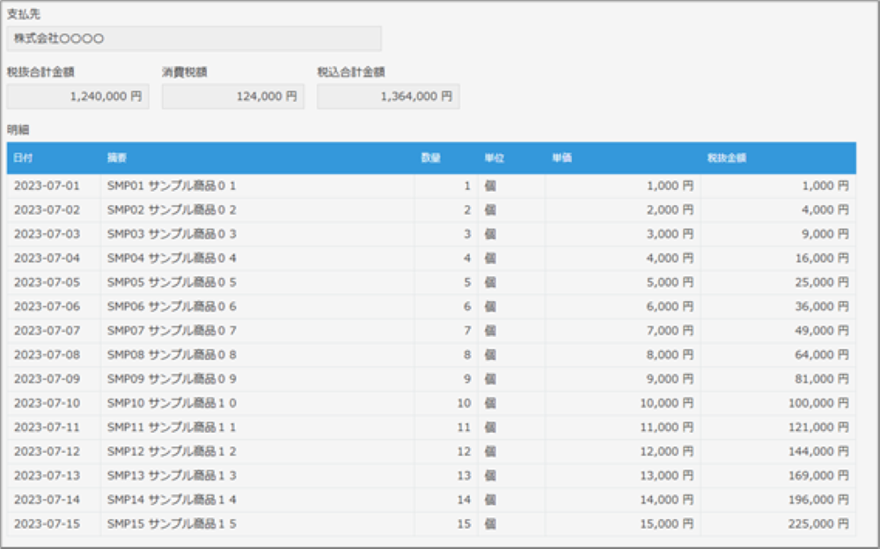Screen dimensions: 880x549
Task: Select the date cell 2023-07-01
Action: (x=47, y=187)
